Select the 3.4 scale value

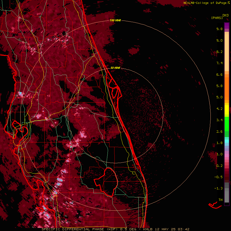(219, 120)
